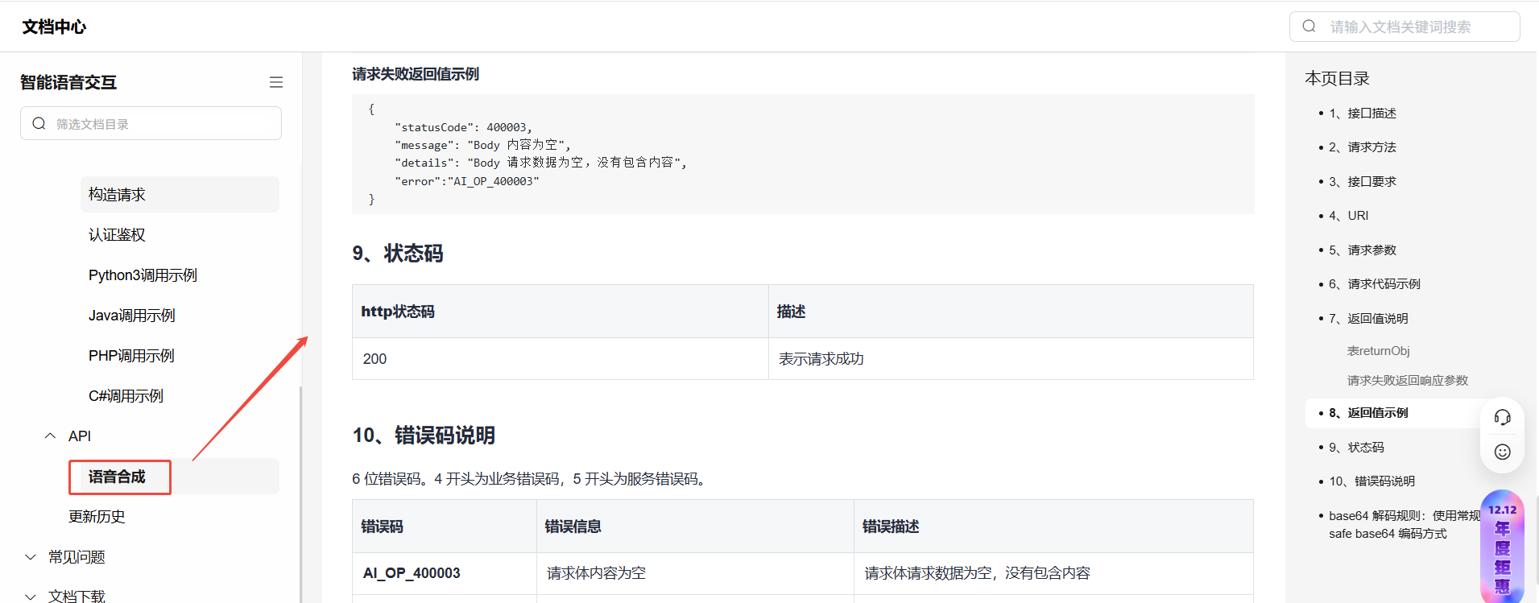Jump to 请求失败返回响应参数 sub-entry
The height and width of the screenshot is (603, 1539).
(x=1408, y=380)
